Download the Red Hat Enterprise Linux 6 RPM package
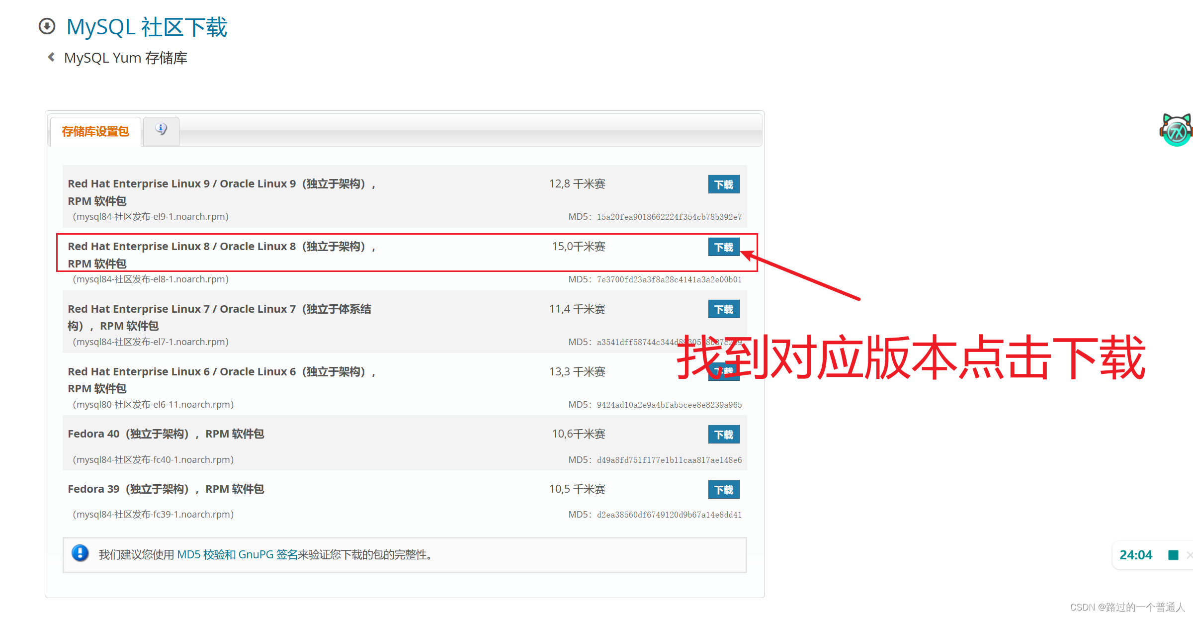Viewport: 1193px width, 617px height. pyautogui.click(x=723, y=371)
